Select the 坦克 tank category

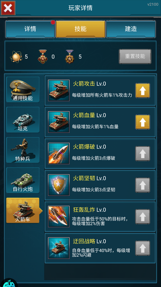click(x=23, y=120)
